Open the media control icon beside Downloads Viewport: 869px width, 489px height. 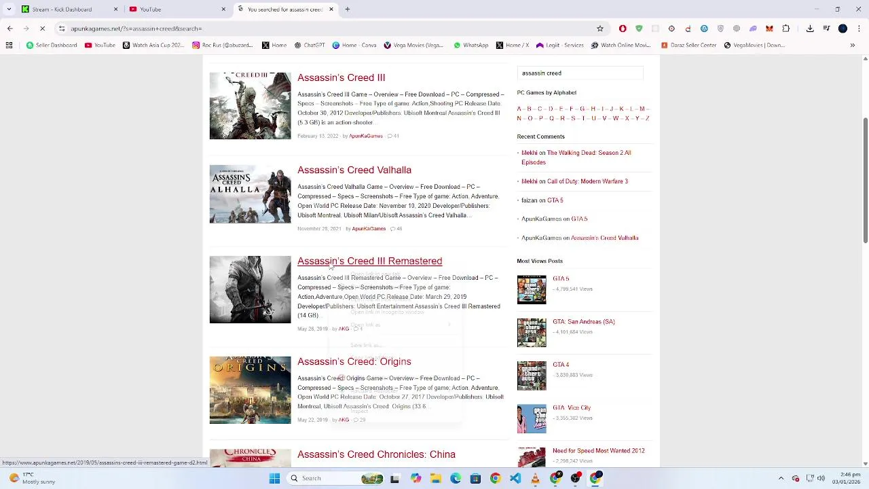[x=826, y=29]
